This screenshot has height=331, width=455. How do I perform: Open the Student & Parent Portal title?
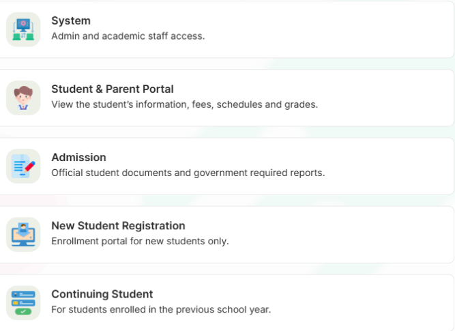coord(113,89)
